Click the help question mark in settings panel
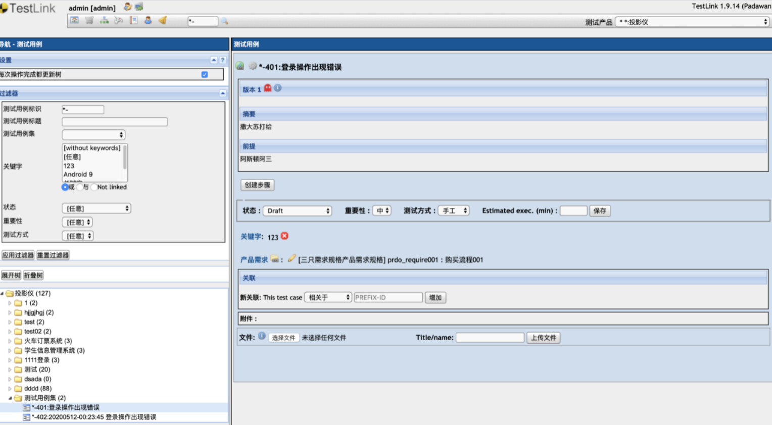Image resolution: width=772 pixels, height=425 pixels. [x=222, y=60]
